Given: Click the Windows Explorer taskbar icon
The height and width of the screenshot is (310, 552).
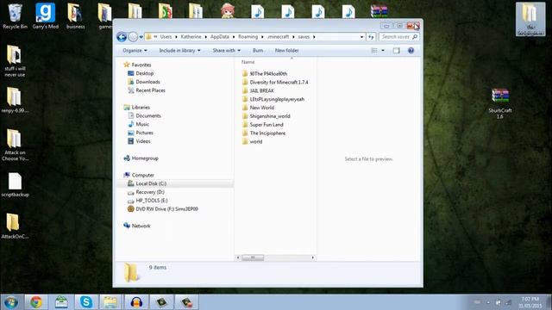Looking at the screenshot, I should pyautogui.click(x=111, y=302).
